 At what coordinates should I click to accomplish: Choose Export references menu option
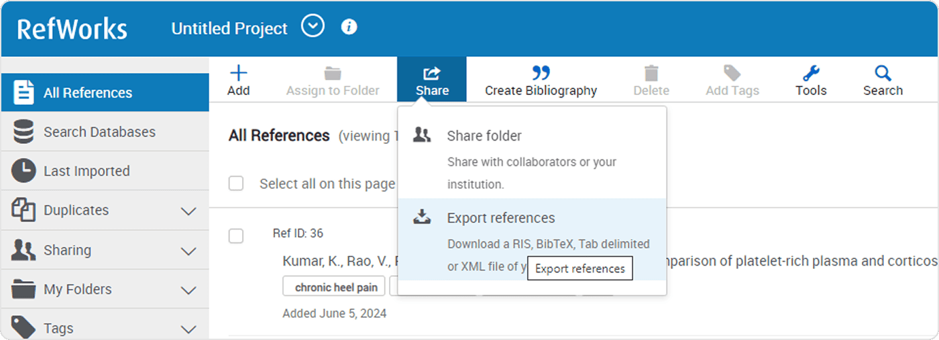[532, 239]
